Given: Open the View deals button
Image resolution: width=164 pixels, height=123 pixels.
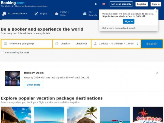Looking at the screenshot, I should click(33, 85).
